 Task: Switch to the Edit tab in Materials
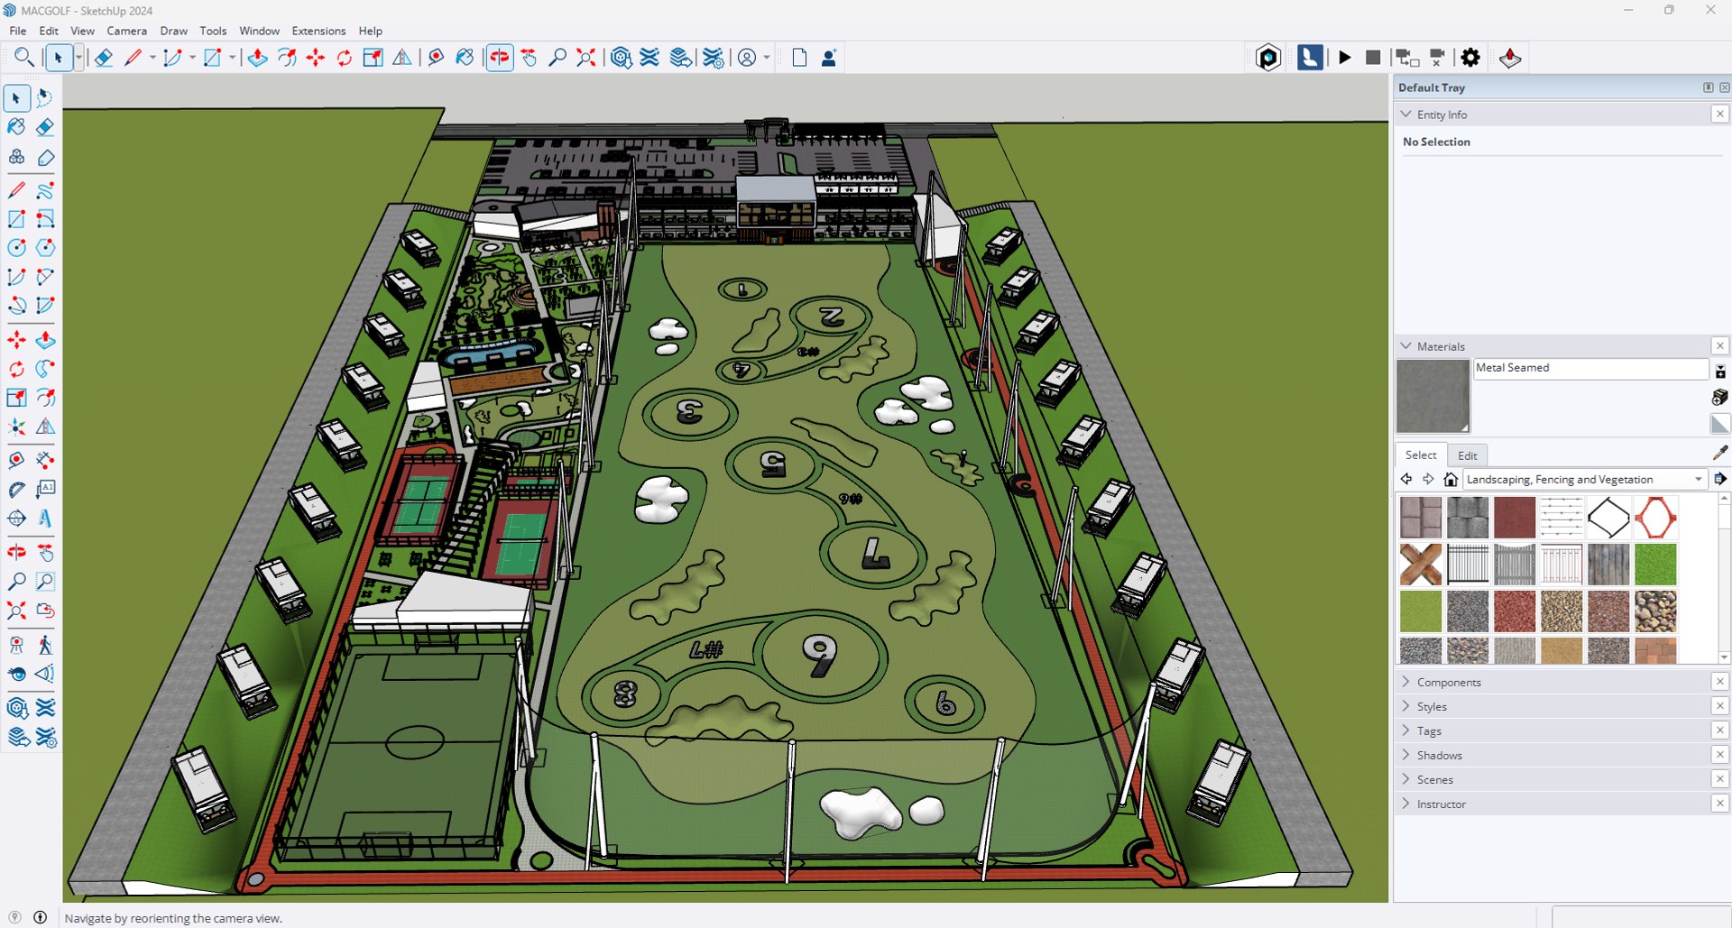tap(1468, 455)
